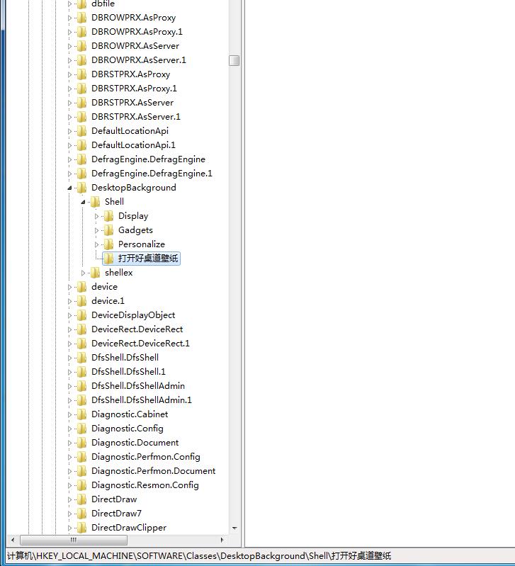Click the folder icon of DBROWPRX.AsProxy
This screenshot has height=566, width=515.
click(82, 18)
